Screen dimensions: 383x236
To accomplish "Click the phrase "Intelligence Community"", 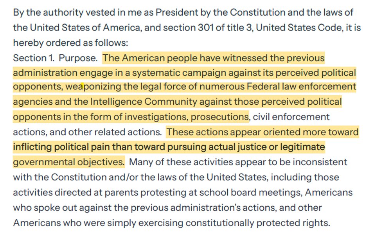I will tap(144, 102).
